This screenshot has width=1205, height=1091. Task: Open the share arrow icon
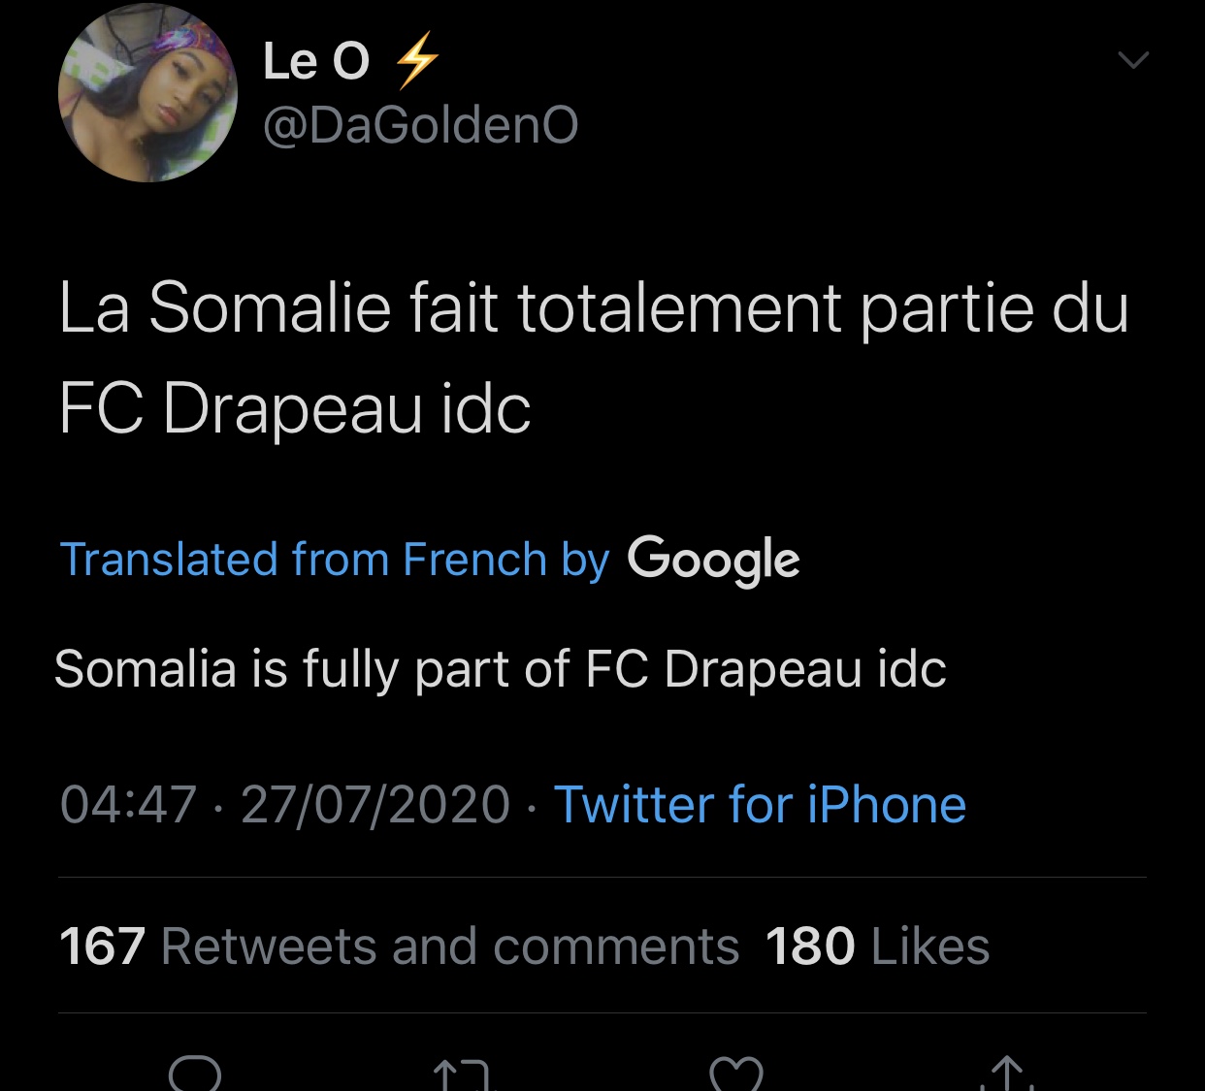[1007, 1075]
